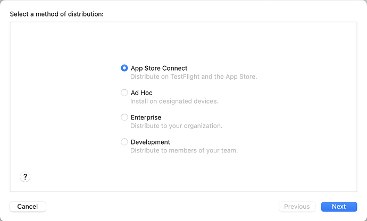
Task: Click blank space between Cancel and Previous buttons
Action: [x=160, y=207]
